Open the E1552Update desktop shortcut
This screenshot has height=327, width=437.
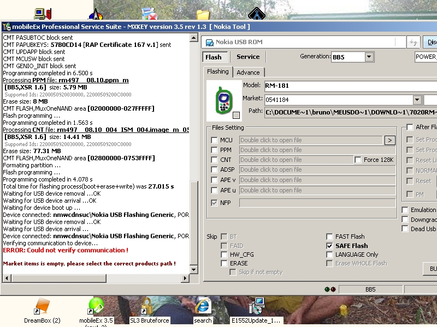(x=256, y=310)
